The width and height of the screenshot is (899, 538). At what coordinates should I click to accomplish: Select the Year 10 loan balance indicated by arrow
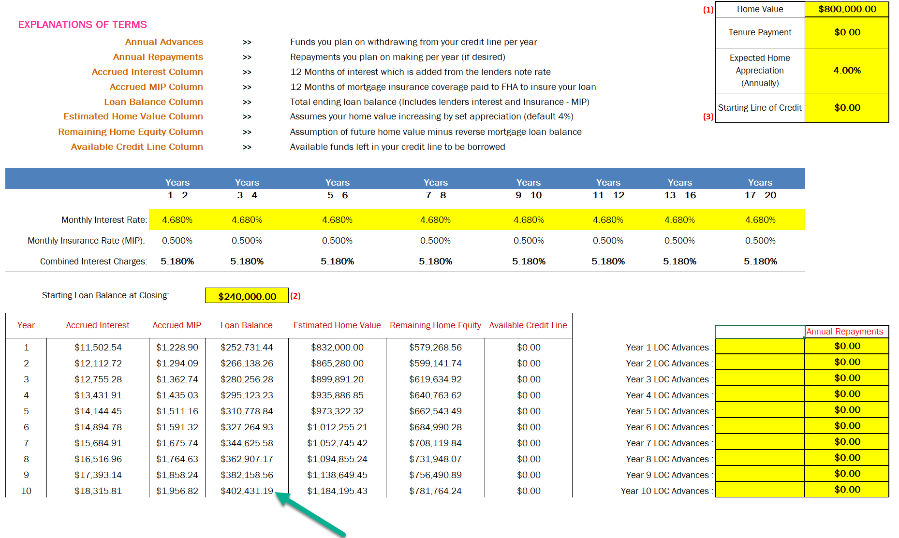point(247,490)
